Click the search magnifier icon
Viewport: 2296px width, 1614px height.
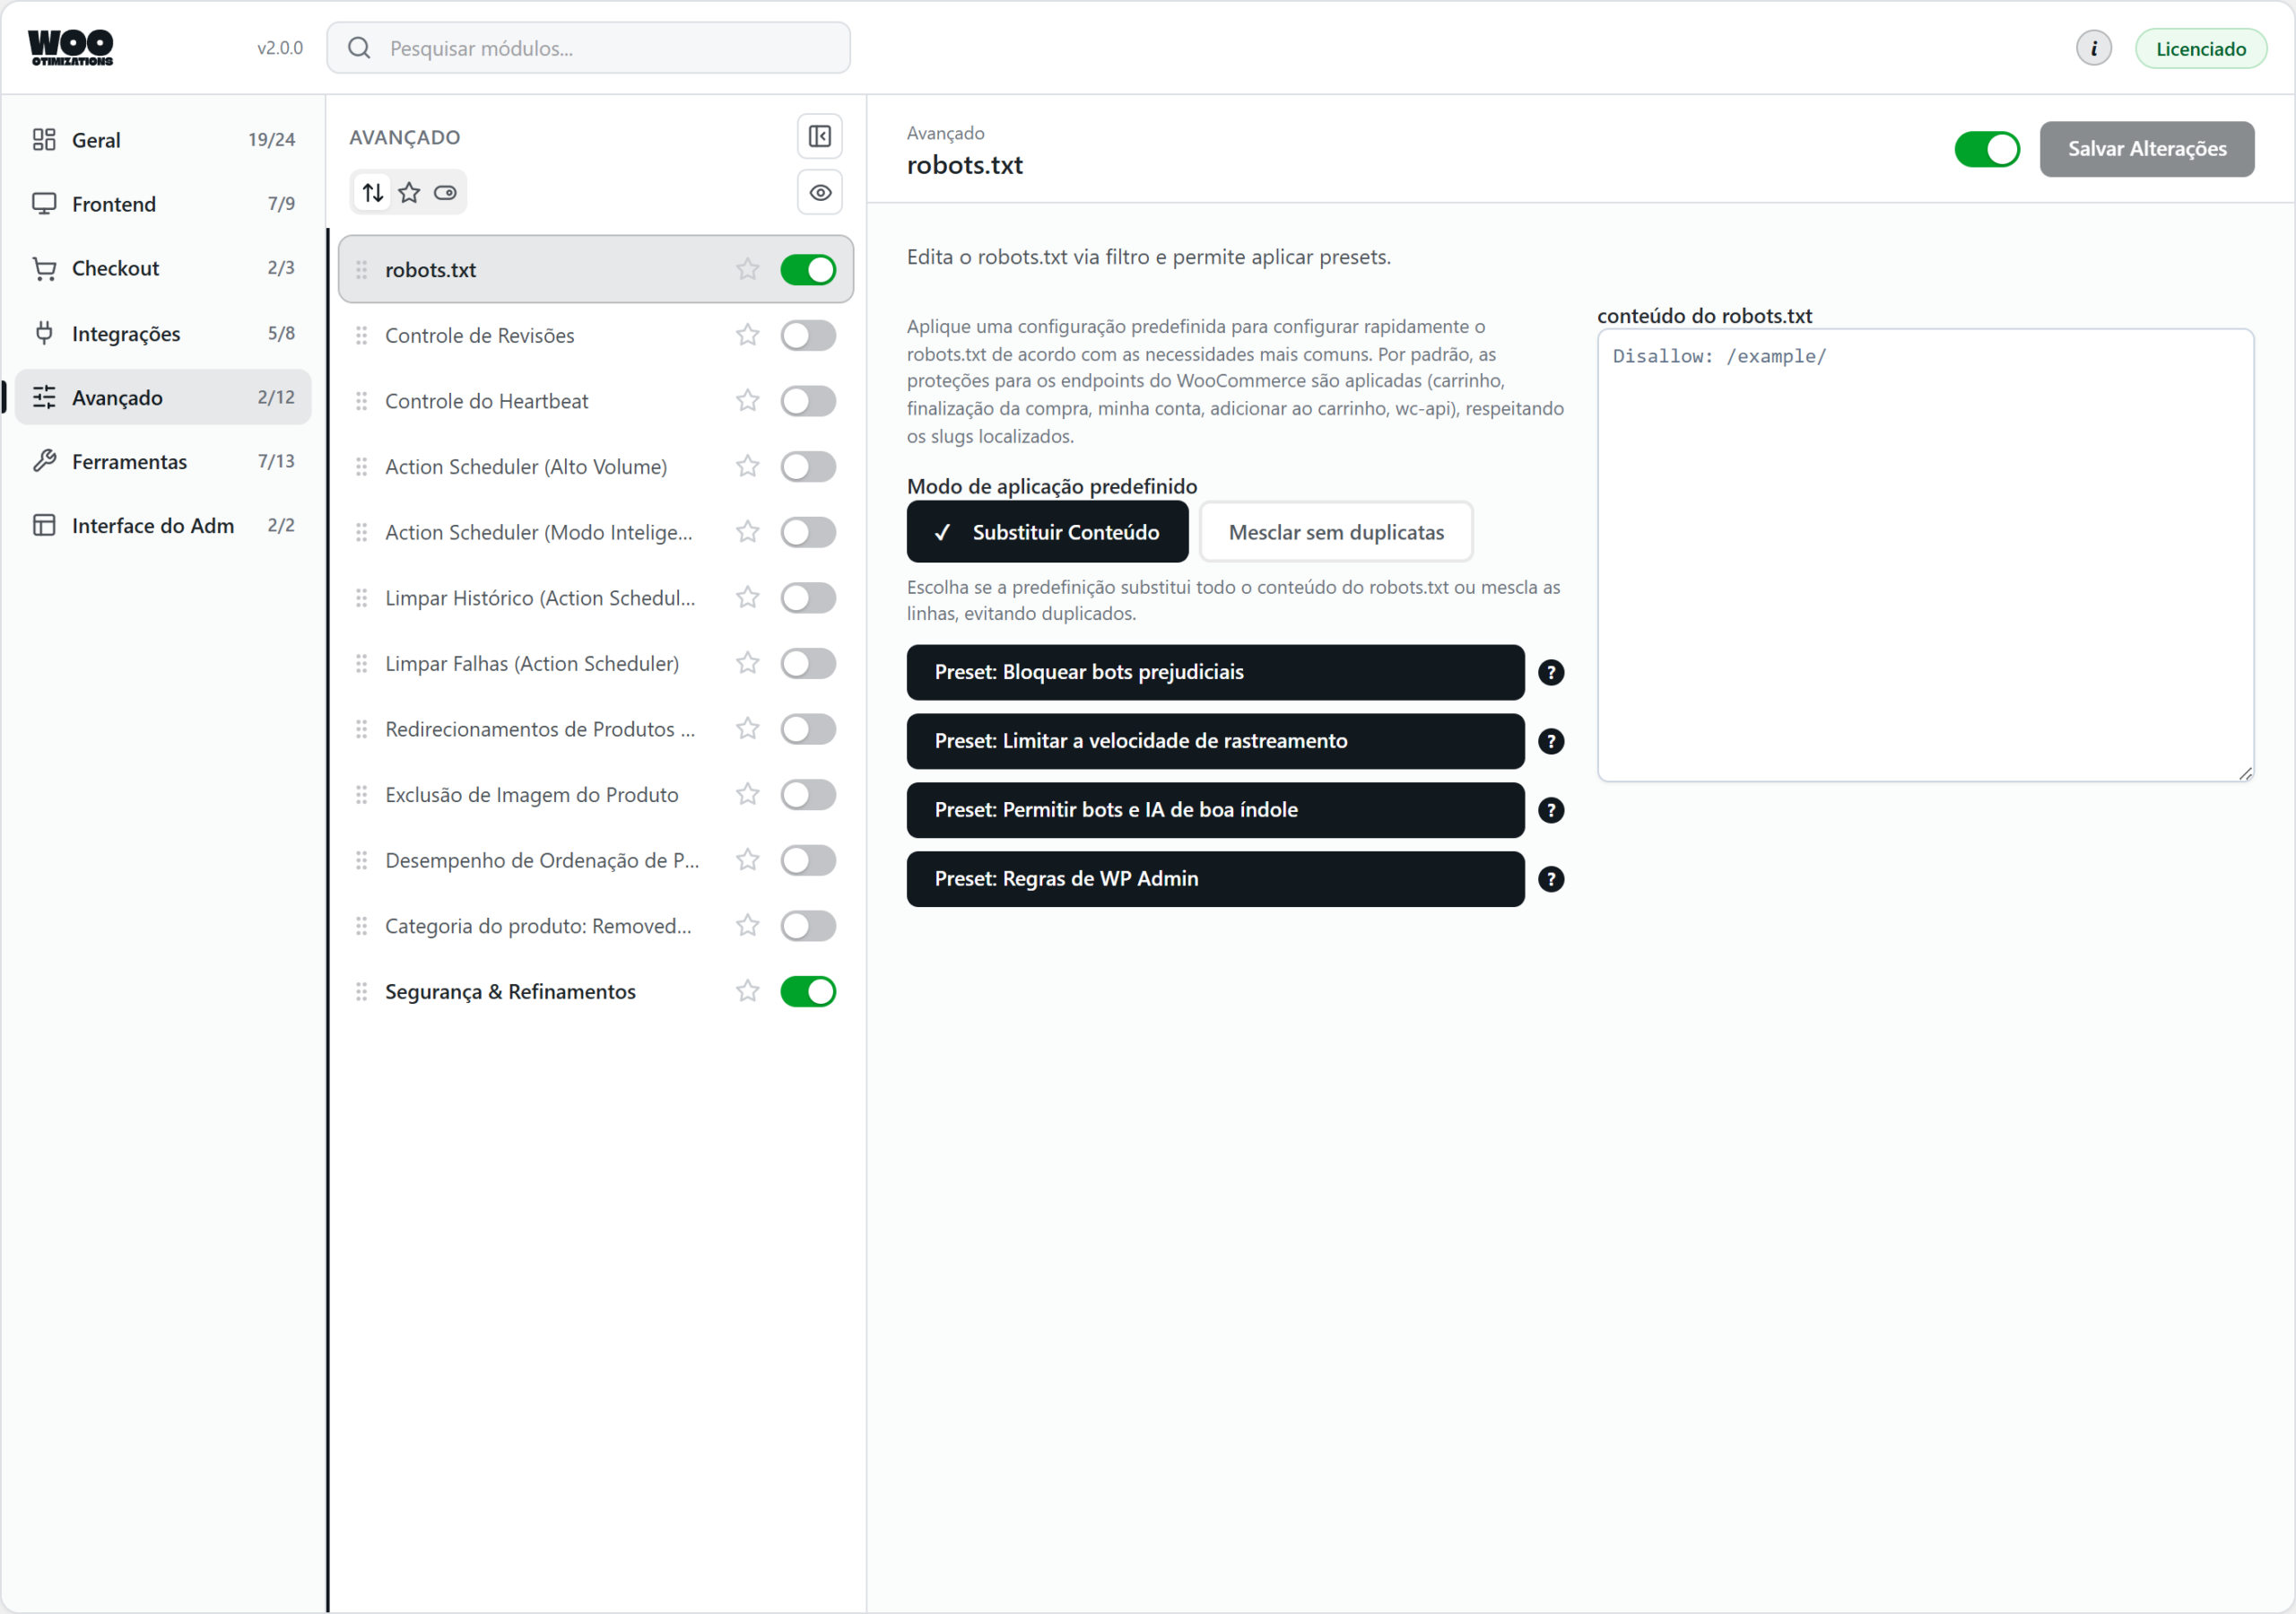coord(359,48)
